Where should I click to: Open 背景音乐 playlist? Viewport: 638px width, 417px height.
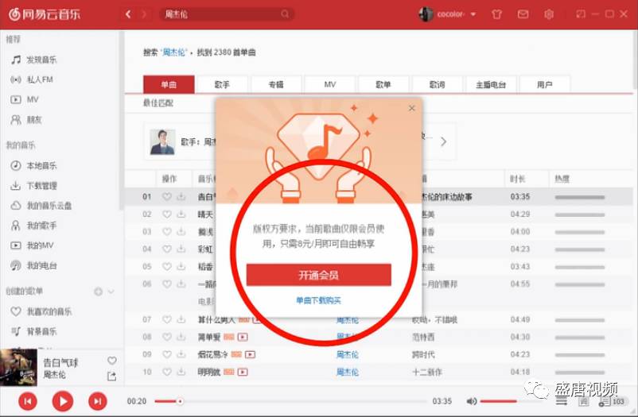tap(33, 332)
